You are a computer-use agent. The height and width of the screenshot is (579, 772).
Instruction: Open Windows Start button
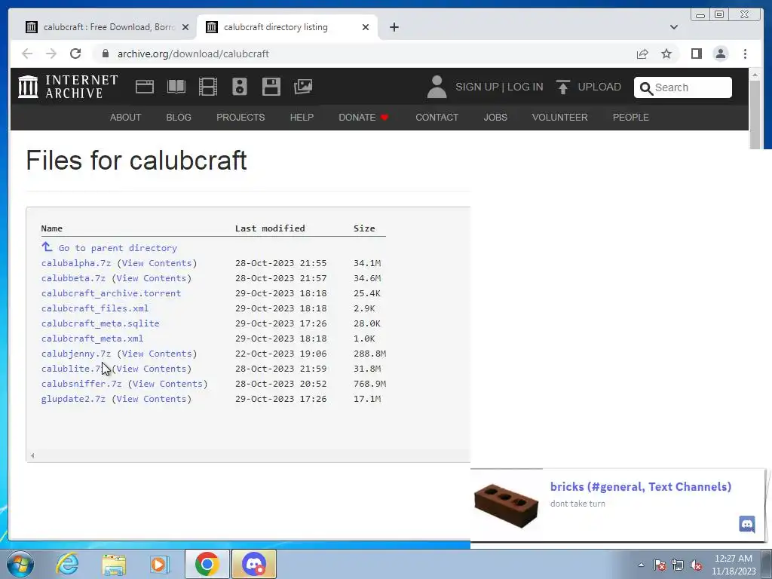(20, 564)
